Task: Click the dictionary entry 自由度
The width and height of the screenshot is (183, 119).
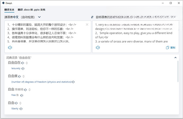Action: tap(13, 76)
